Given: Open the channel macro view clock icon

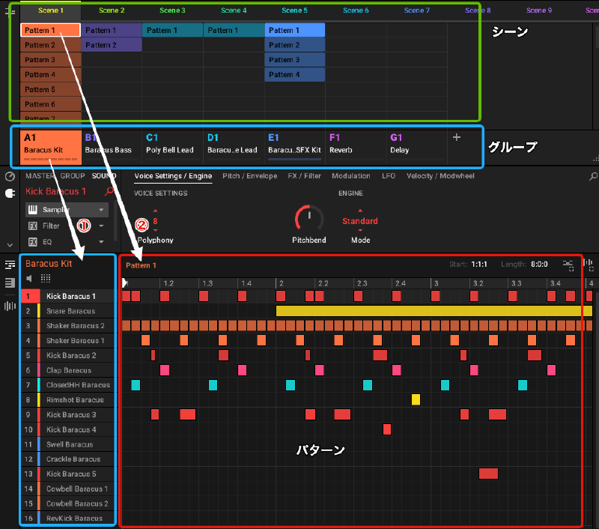Looking at the screenshot, I should click(10, 176).
